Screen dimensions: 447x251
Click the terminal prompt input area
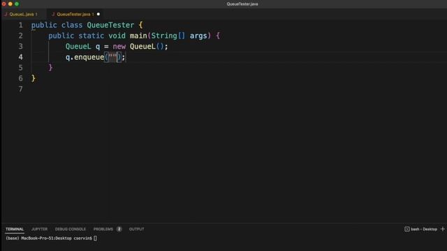(x=95, y=238)
